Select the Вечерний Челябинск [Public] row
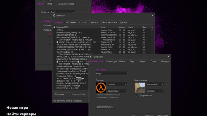Screen dimensions: 207x116 click(x=71, y=71)
